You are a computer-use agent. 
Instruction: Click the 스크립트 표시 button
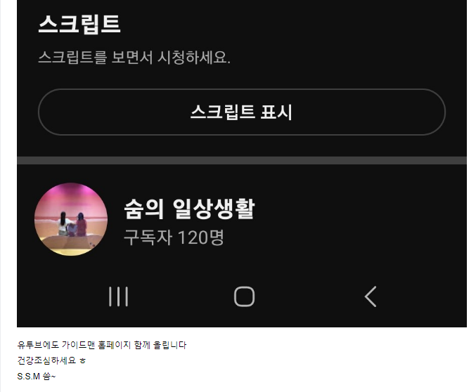coord(242,112)
